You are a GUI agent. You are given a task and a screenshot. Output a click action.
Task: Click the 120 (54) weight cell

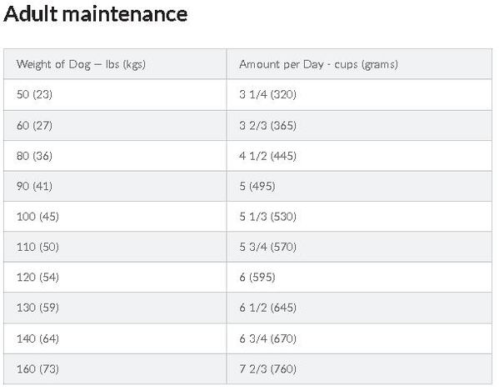pyautogui.click(x=115, y=278)
